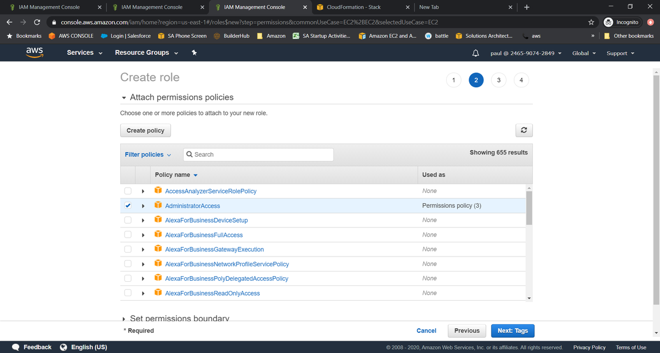Open the Support dropdown menu
The width and height of the screenshot is (660, 353).
(620, 53)
